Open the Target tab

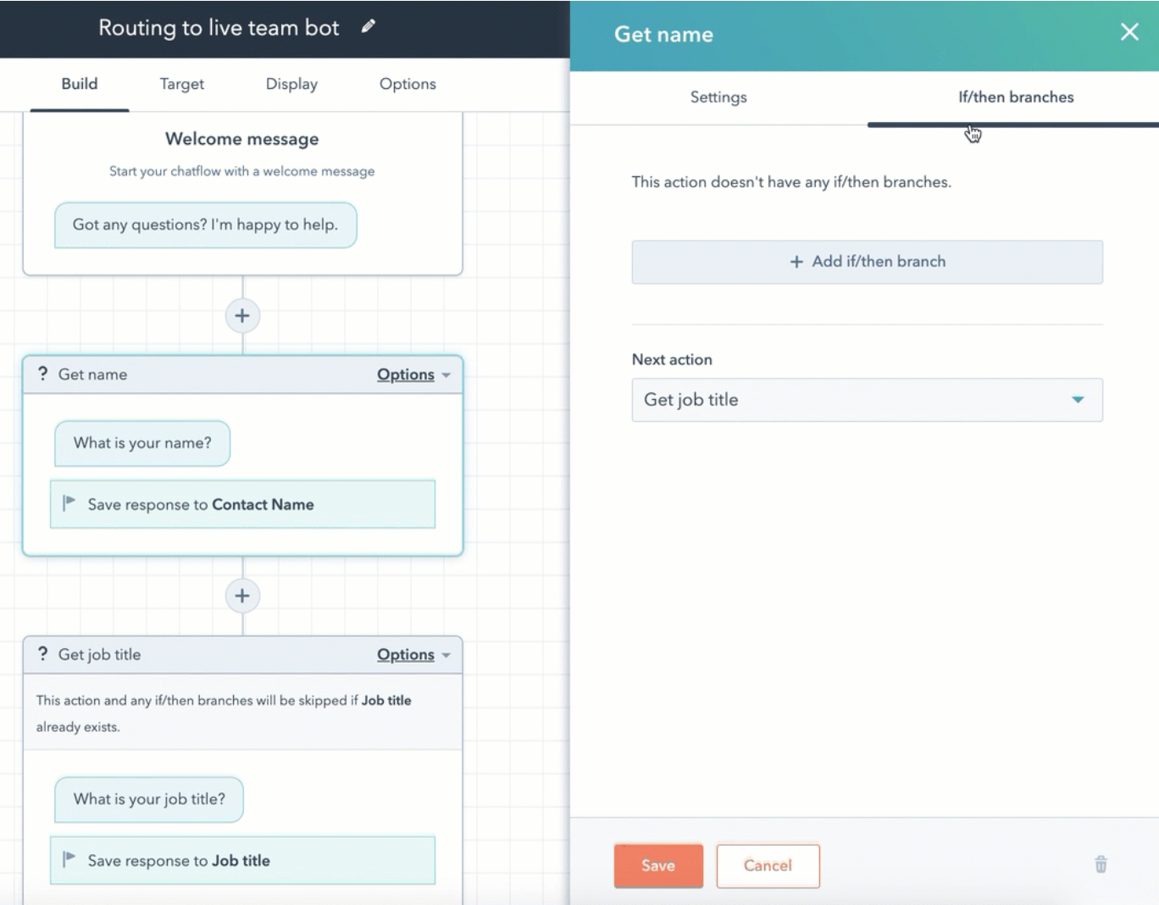point(181,84)
